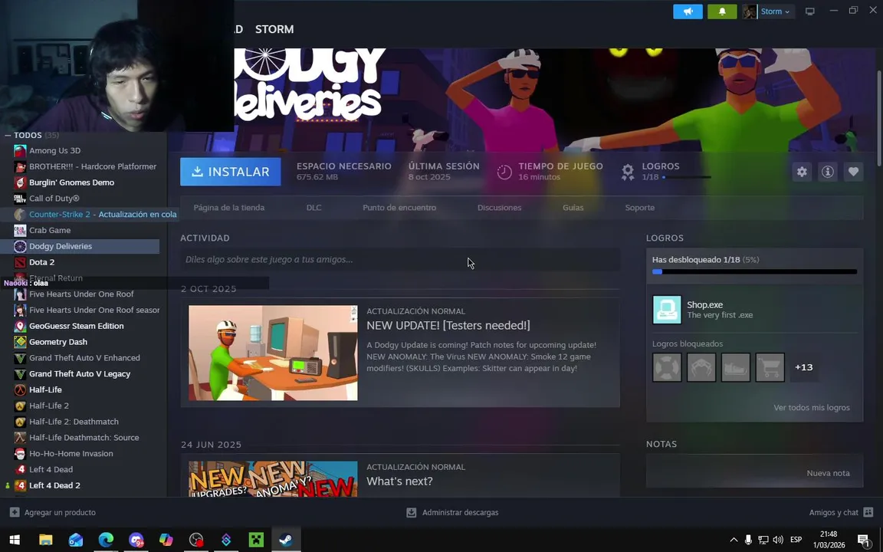Viewport: 883px width, 552px height.
Task: Open the Discusiones tab
Action: [x=500, y=208]
